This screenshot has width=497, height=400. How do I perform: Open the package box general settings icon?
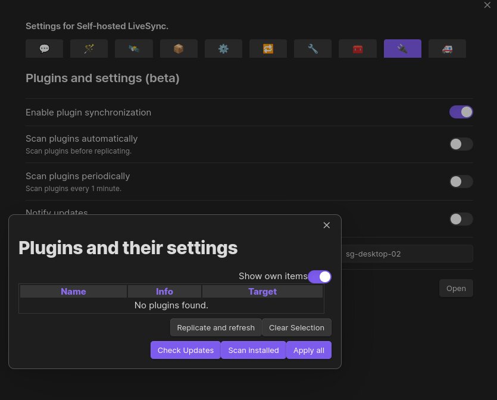[178, 48]
